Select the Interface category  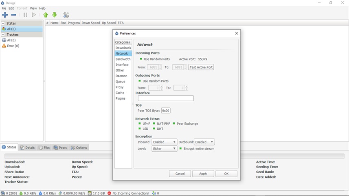pos(123,65)
